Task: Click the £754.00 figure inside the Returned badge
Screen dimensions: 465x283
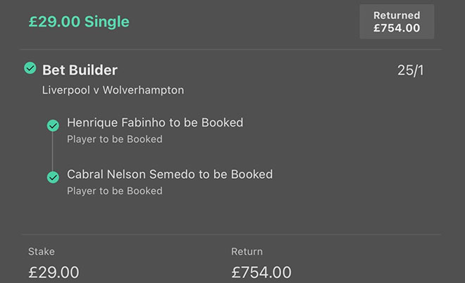Action: pyautogui.click(x=397, y=28)
